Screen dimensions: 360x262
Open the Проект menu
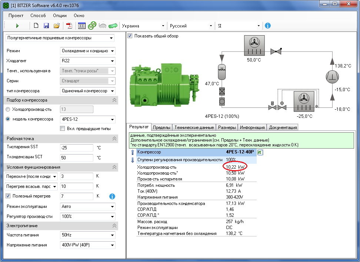(x=16, y=16)
